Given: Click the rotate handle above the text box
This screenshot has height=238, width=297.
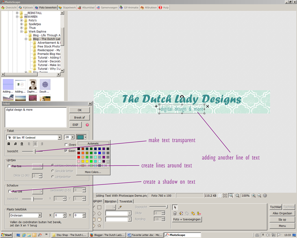Looking at the screenshot, I should tap(182, 97).
